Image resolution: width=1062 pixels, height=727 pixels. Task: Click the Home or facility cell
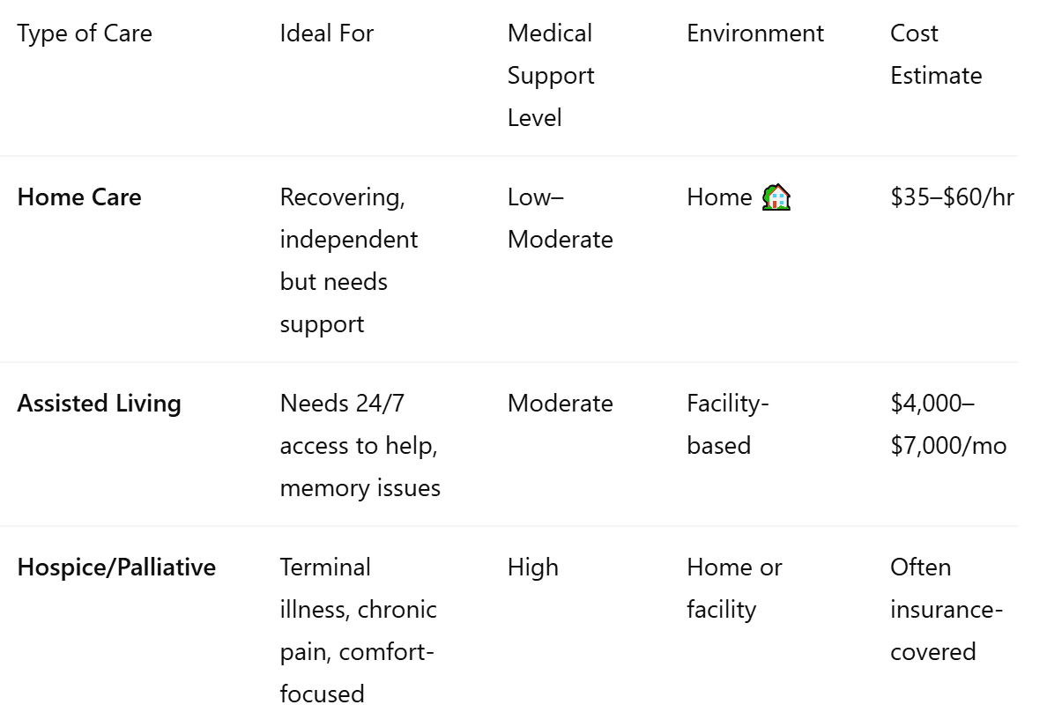[735, 588]
